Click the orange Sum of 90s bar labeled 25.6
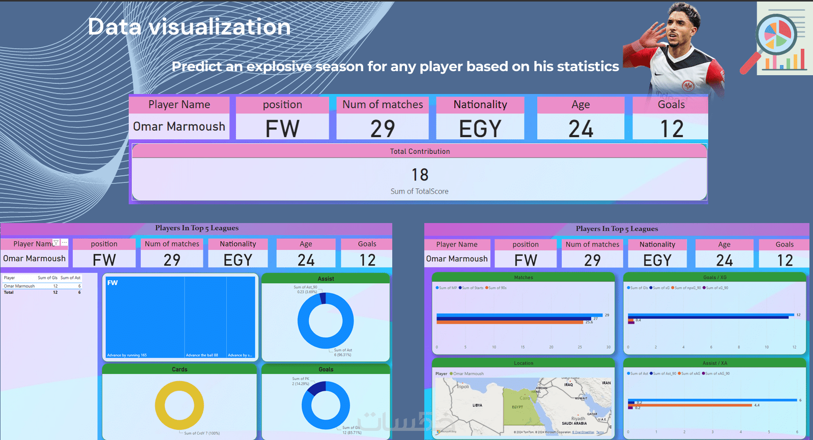The height and width of the screenshot is (440, 813). (510, 322)
